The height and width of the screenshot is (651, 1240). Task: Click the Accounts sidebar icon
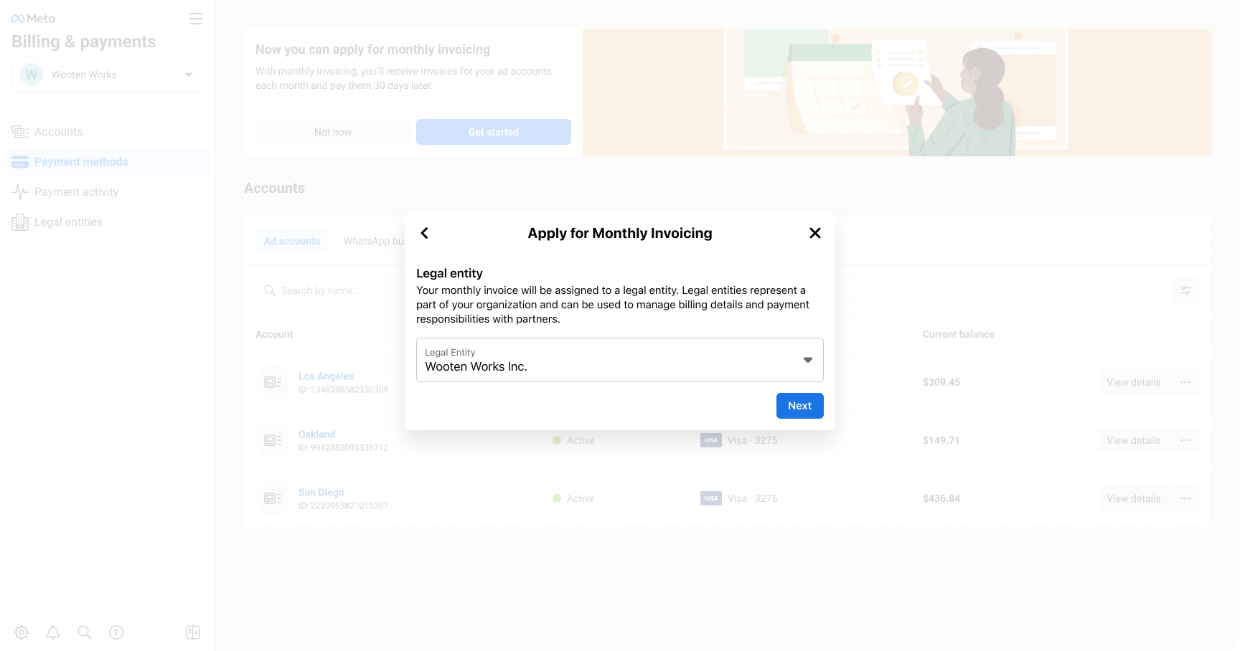coord(20,132)
